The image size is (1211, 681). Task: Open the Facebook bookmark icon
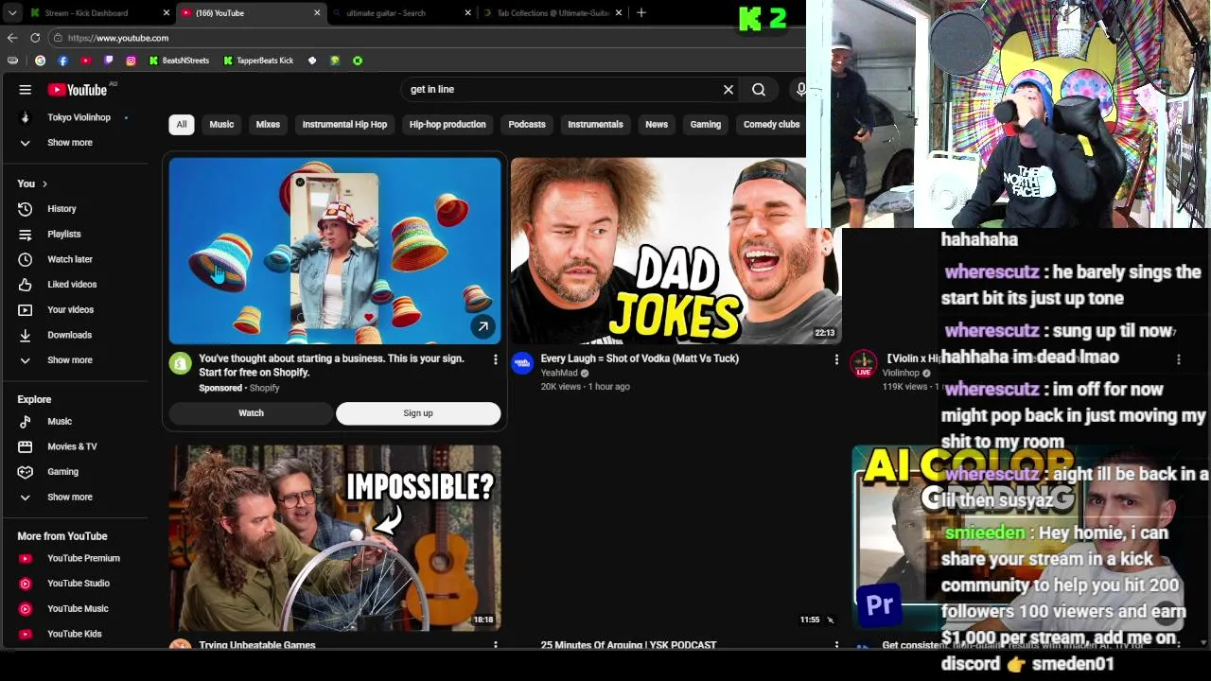pyautogui.click(x=62, y=61)
